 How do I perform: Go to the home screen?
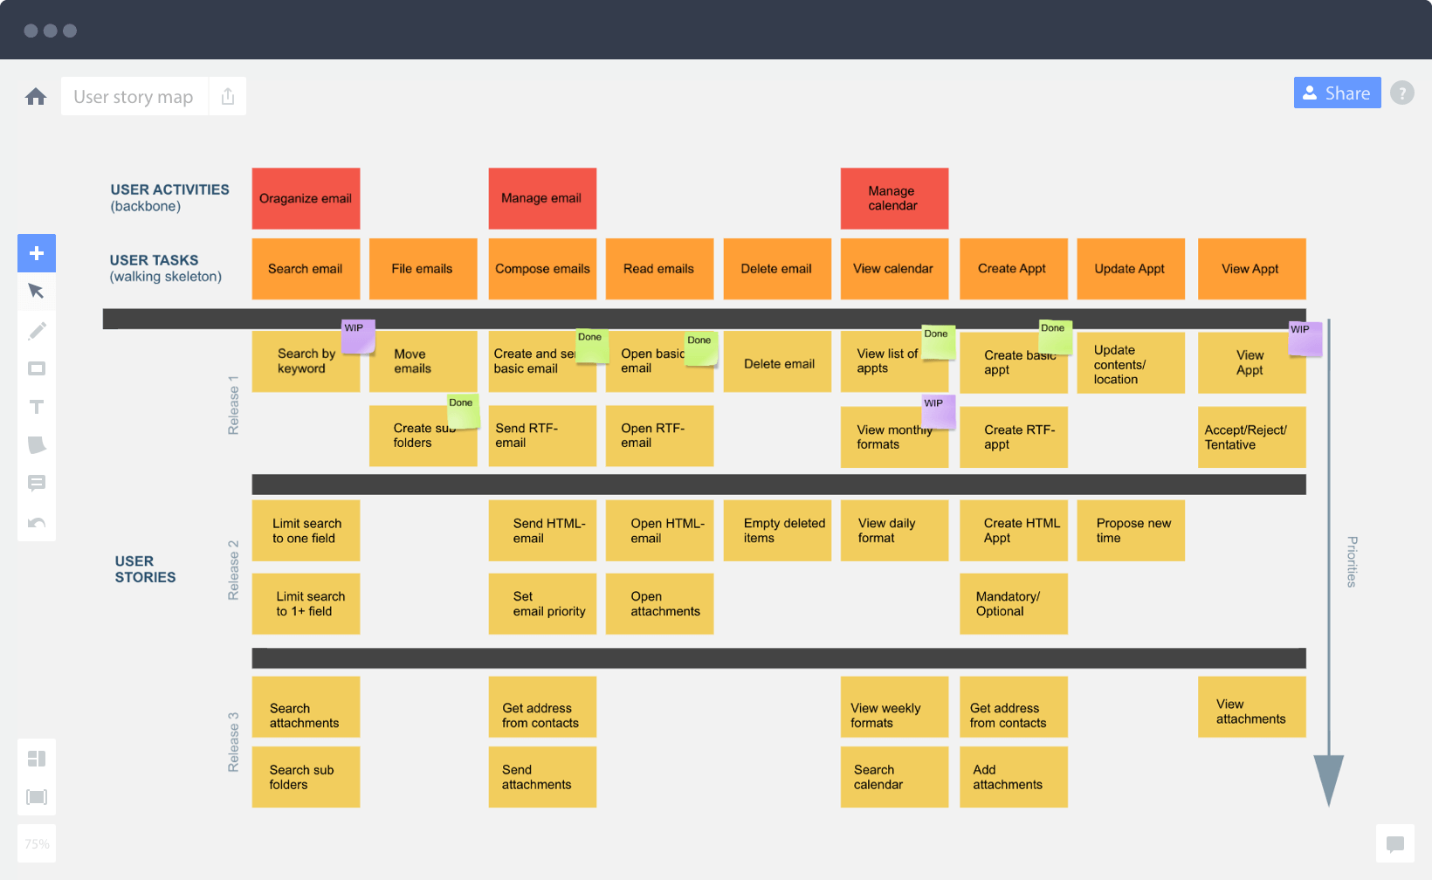coord(36,96)
